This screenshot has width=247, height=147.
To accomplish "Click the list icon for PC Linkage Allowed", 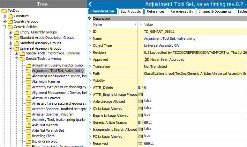I will (140, 136).
